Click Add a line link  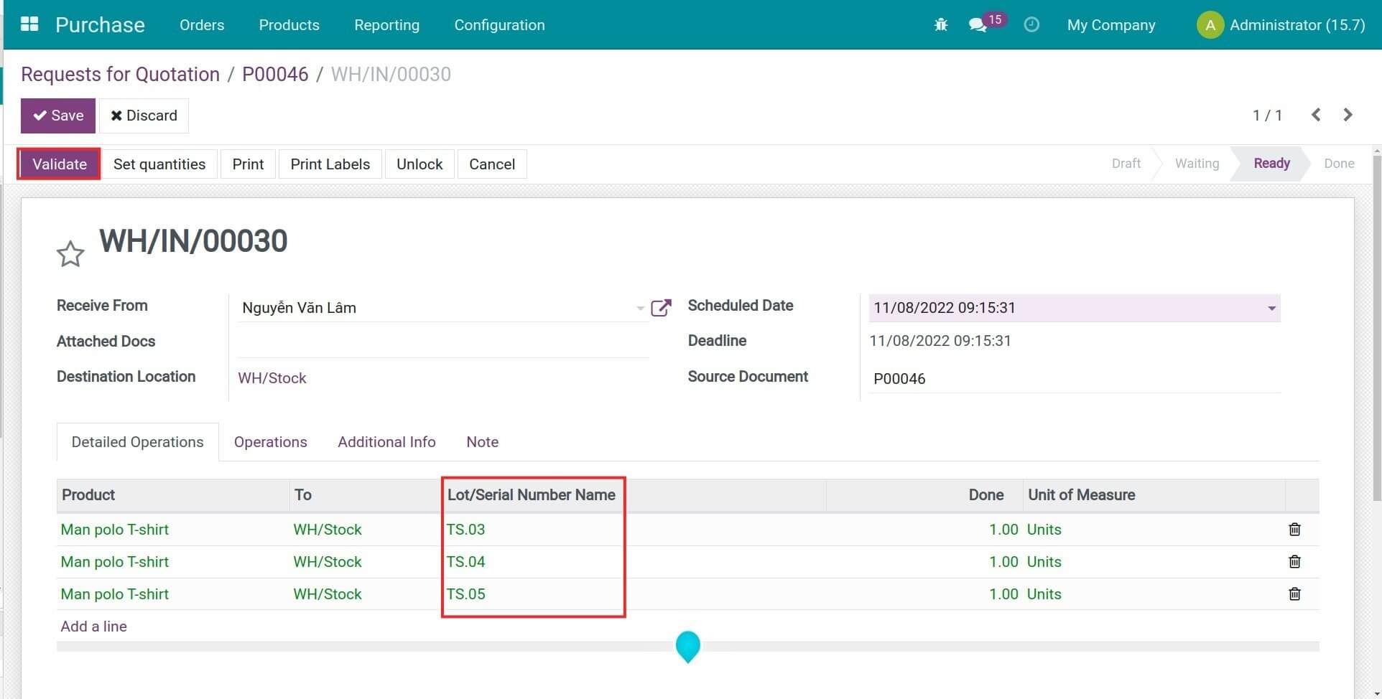pyautogui.click(x=93, y=627)
